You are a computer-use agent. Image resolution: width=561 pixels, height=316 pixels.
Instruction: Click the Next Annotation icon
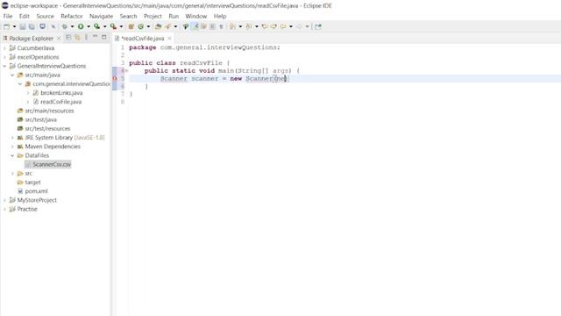pos(232,26)
